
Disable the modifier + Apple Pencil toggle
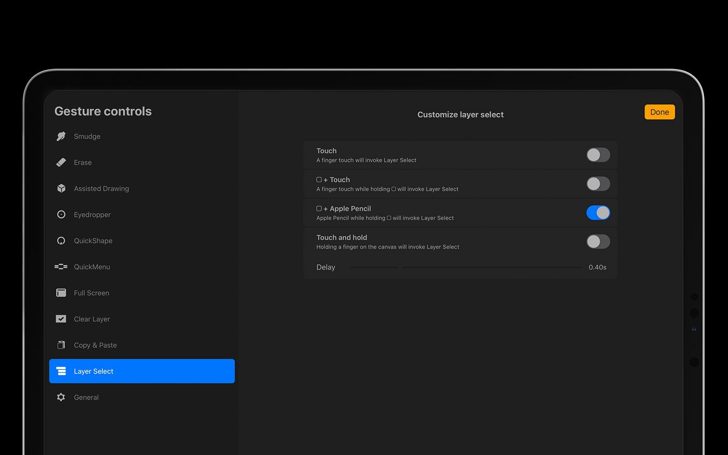click(598, 213)
